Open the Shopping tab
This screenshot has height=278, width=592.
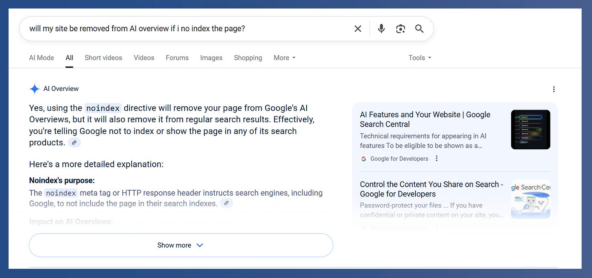[x=248, y=58]
